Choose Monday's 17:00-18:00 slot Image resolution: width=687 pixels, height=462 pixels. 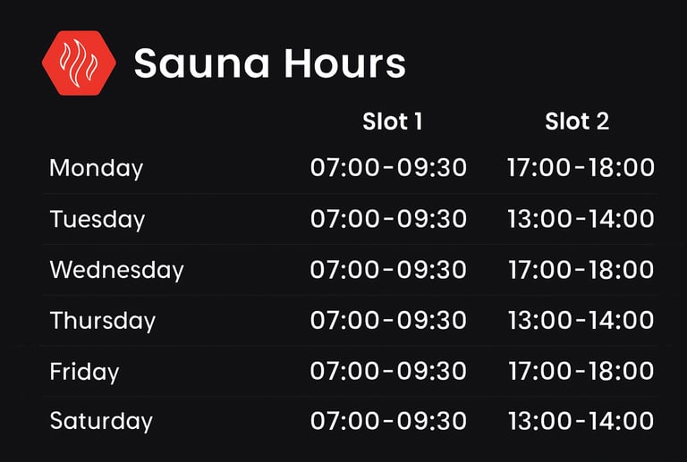[x=581, y=168]
